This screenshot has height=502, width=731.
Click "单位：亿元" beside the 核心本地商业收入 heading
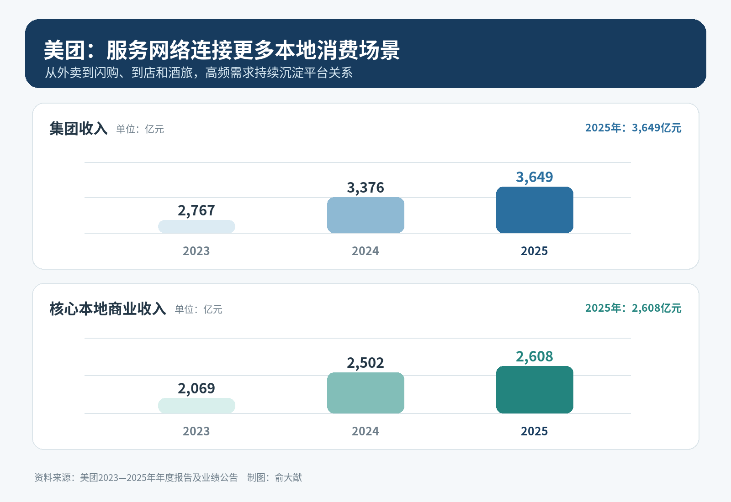pyautogui.click(x=198, y=309)
